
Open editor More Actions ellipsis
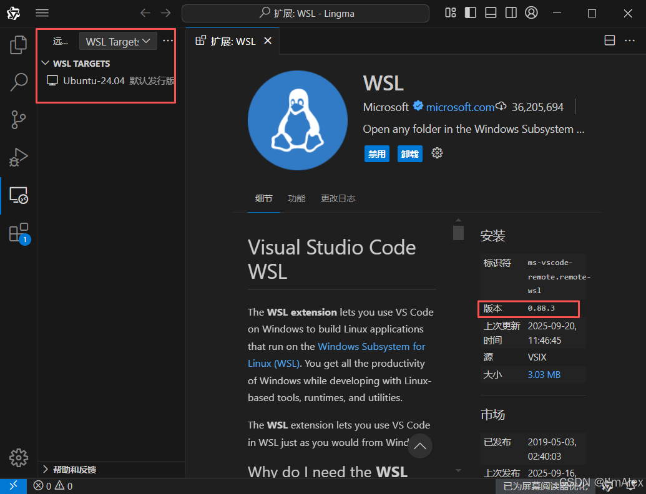630,41
